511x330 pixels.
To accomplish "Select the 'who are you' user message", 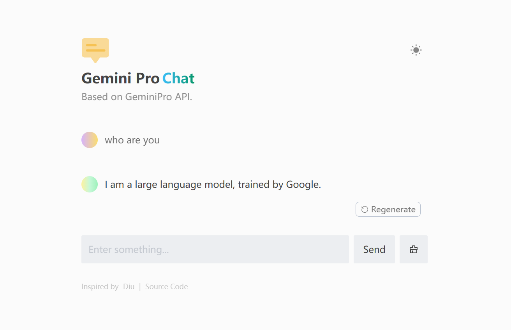I will pyautogui.click(x=132, y=139).
